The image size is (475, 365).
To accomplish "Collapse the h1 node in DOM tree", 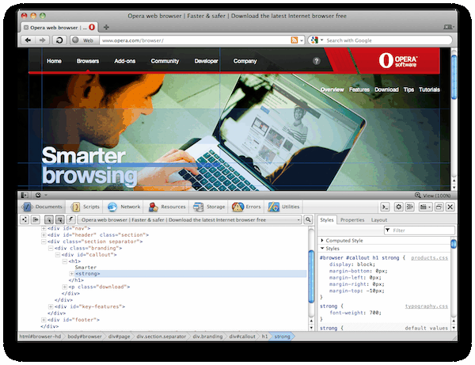I will point(65,261).
